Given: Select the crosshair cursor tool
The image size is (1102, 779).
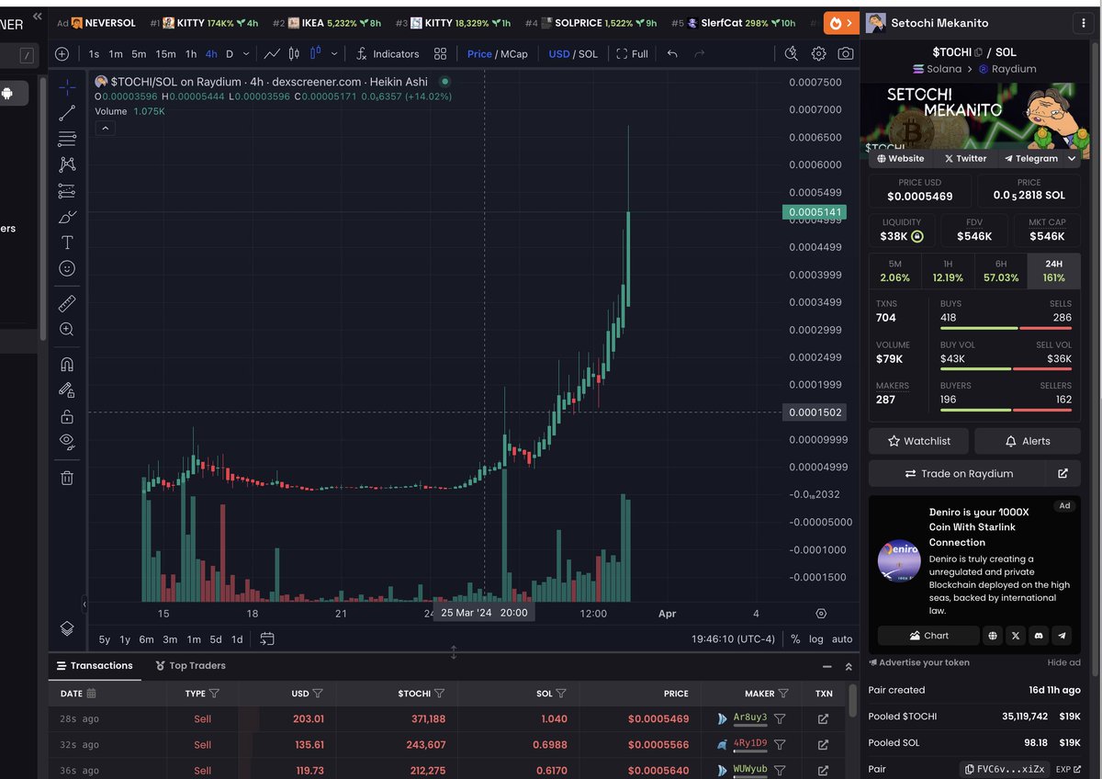Looking at the screenshot, I should coord(67,87).
